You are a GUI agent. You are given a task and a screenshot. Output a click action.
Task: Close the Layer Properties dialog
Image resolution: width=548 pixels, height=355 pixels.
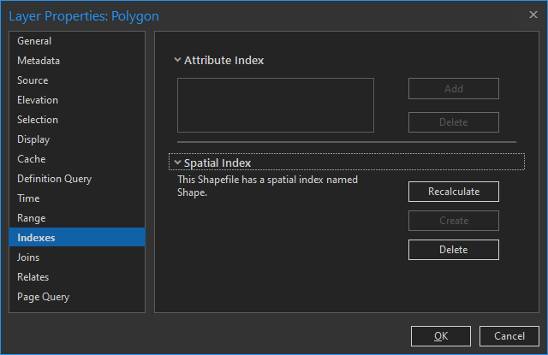click(x=533, y=15)
